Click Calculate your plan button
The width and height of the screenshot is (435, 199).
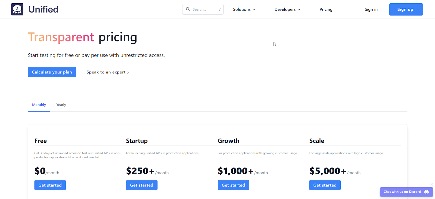(x=52, y=72)
